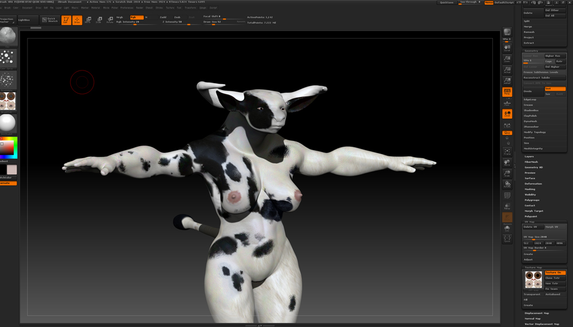
Task: Click the texture map thumbnail preview
Action: coord(533,280)
